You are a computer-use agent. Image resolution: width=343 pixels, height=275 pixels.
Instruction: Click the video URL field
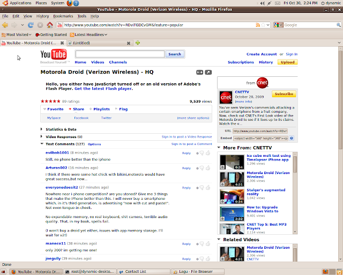(260, 131)
